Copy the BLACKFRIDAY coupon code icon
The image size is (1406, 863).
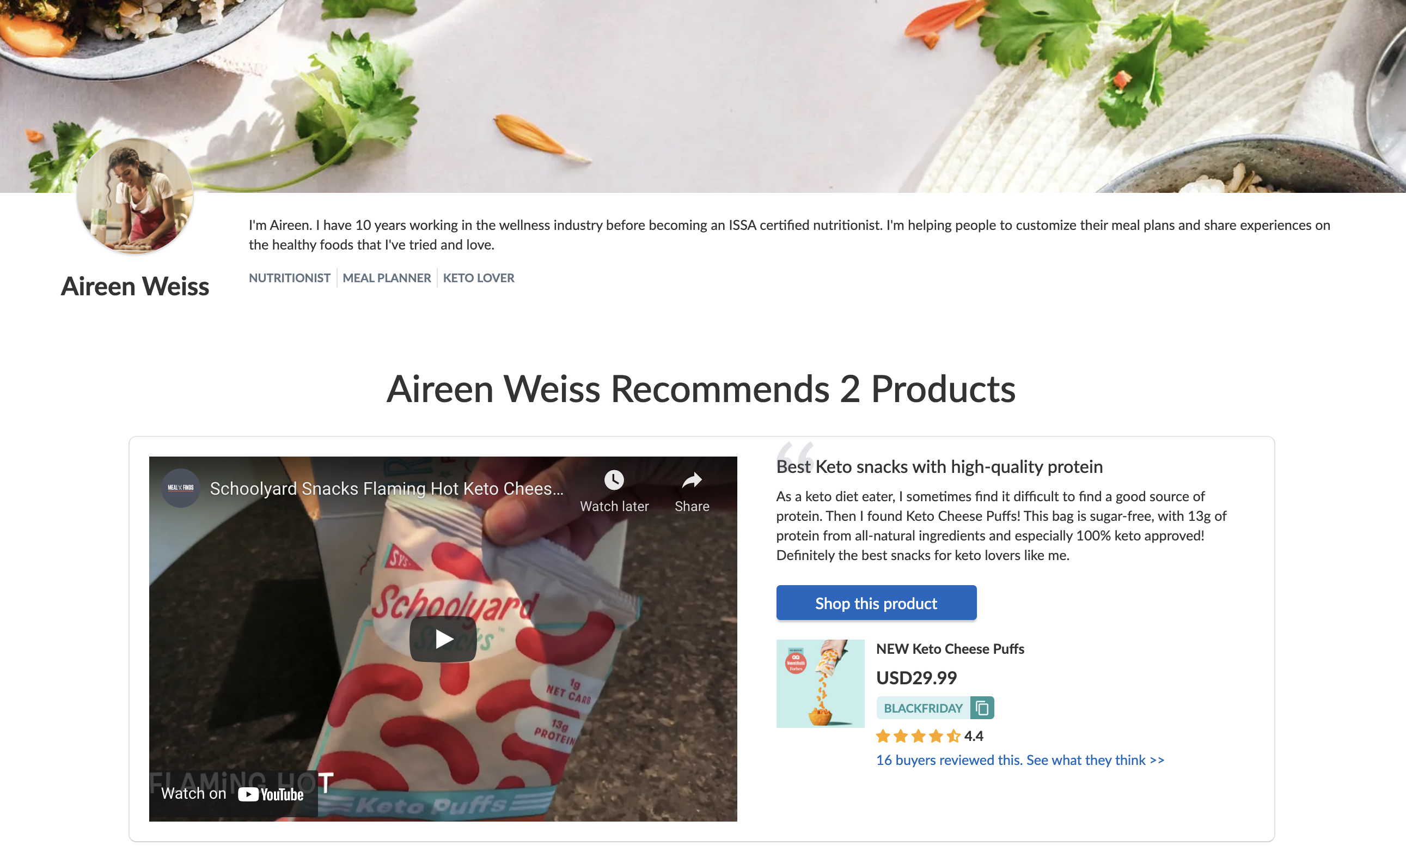point(982,708)
